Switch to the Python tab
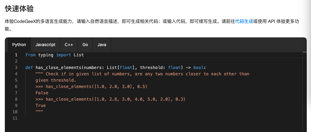 click(x=19, y=45)
